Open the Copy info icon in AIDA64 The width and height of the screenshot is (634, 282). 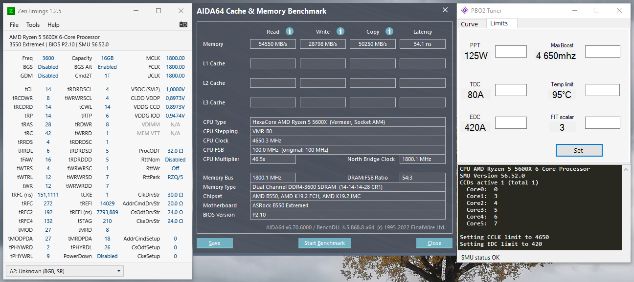tap(389, 31)
